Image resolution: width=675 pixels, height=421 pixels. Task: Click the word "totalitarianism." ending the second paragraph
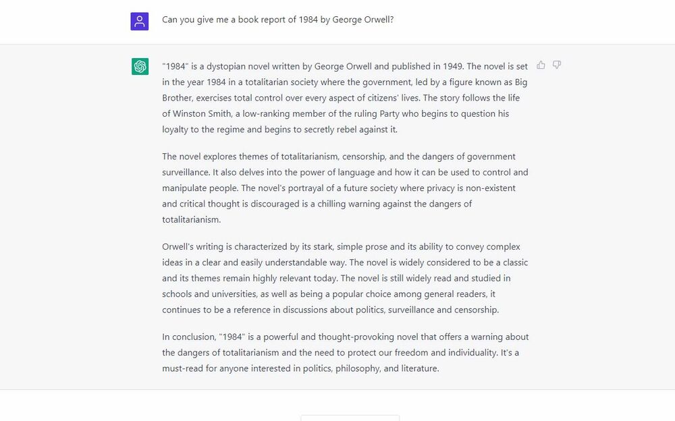(192, 219)
